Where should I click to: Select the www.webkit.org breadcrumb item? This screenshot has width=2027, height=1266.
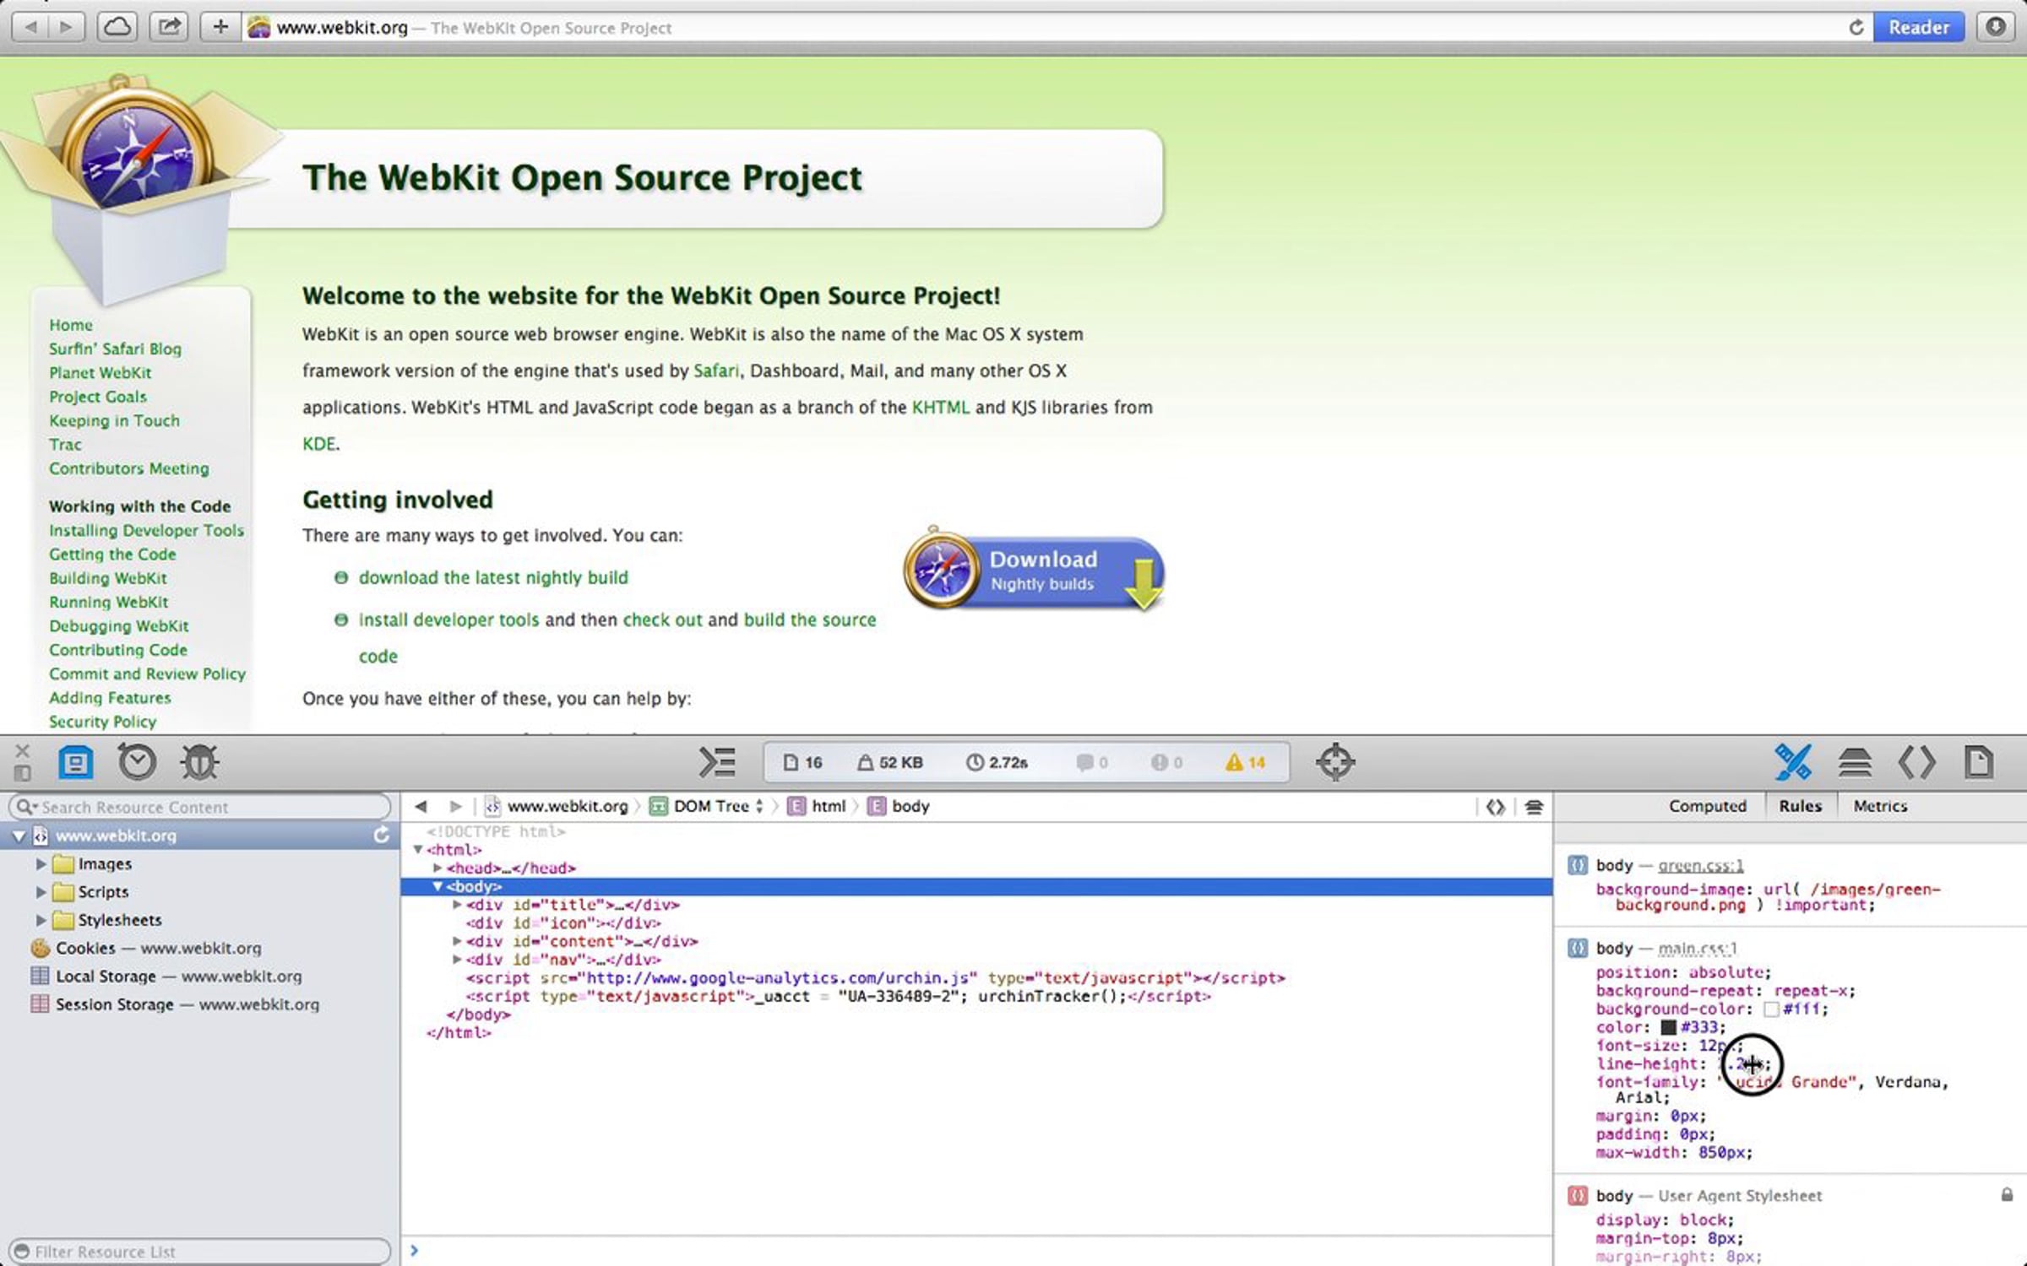557,806
